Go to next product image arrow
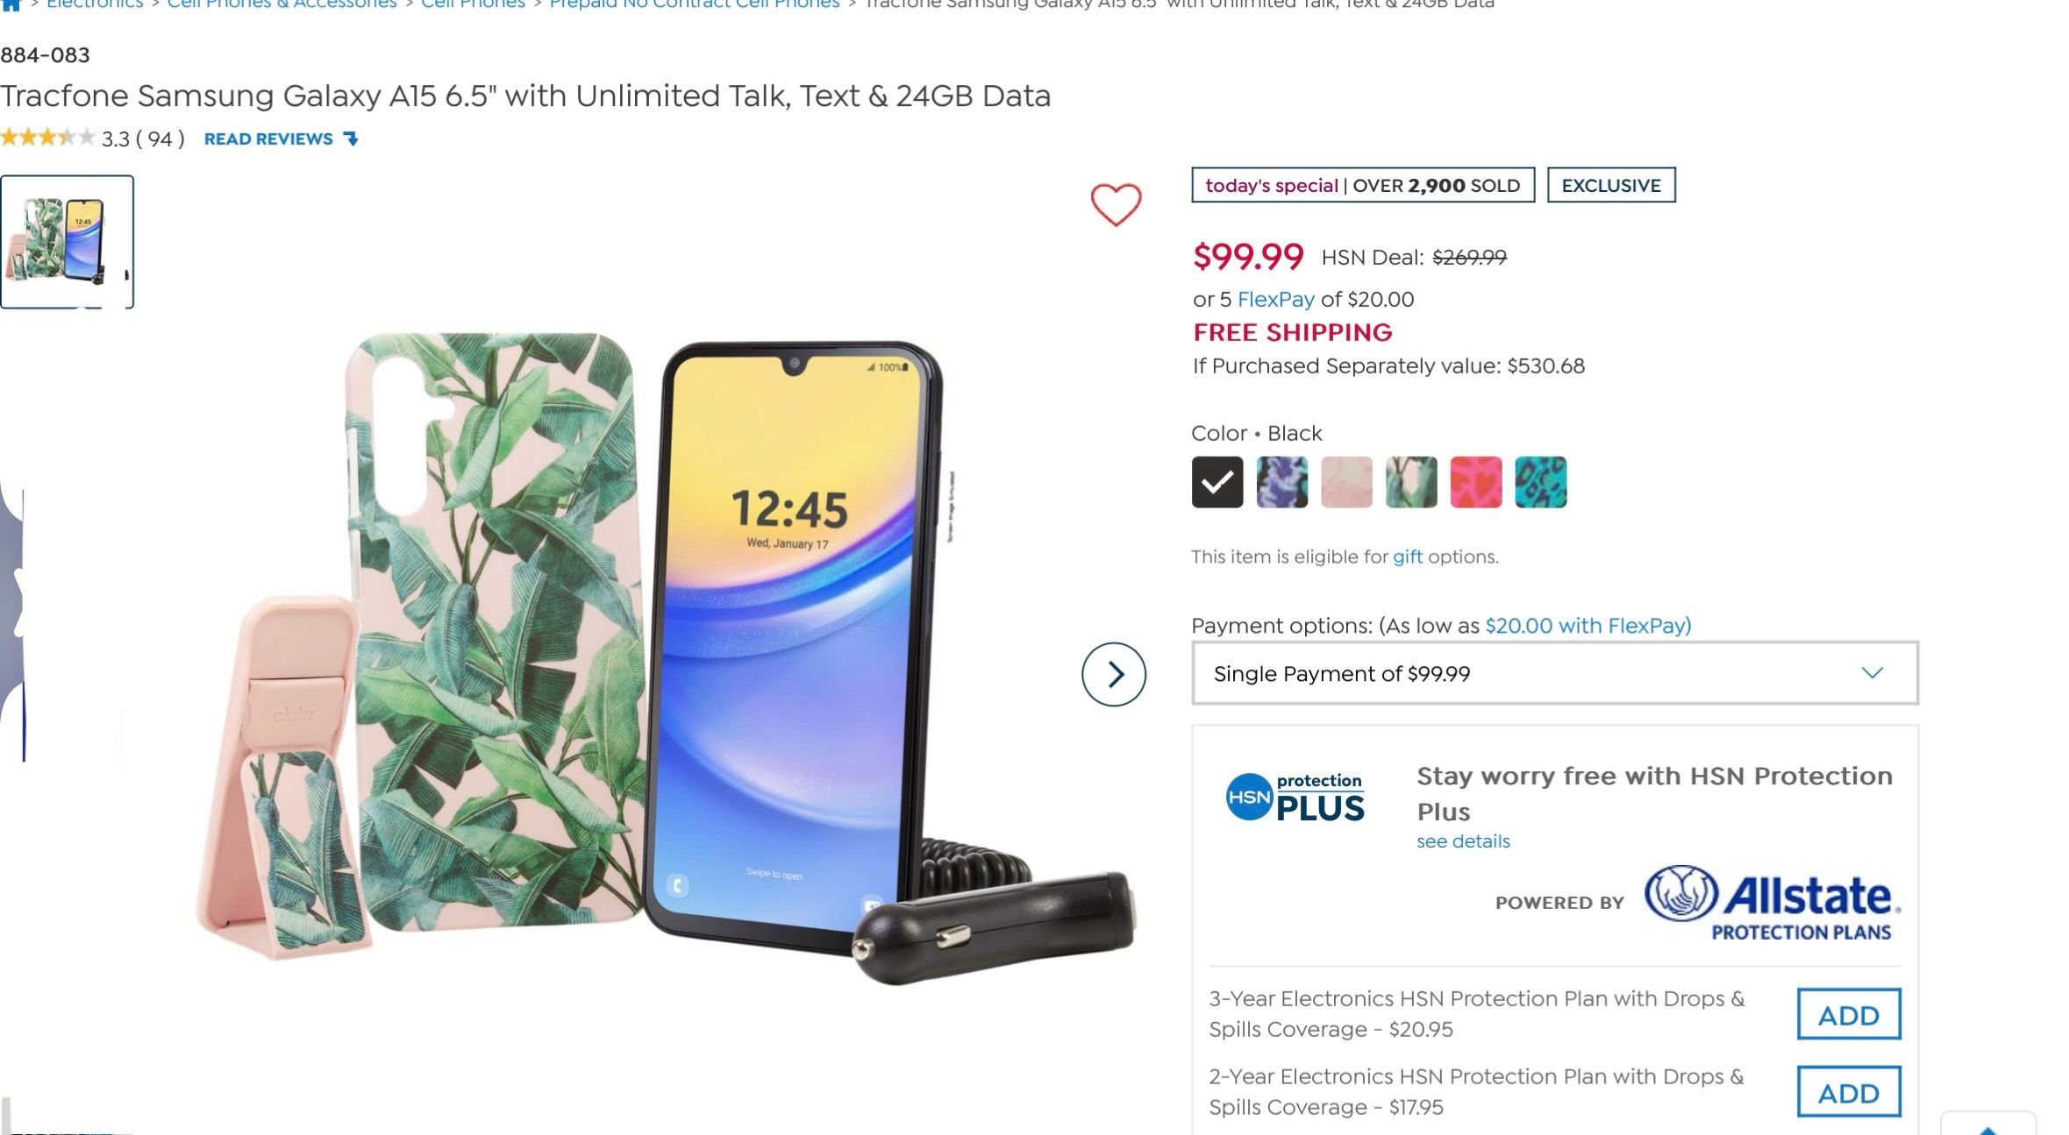The image size is (2069, 1135). [x=1113, y=674]
